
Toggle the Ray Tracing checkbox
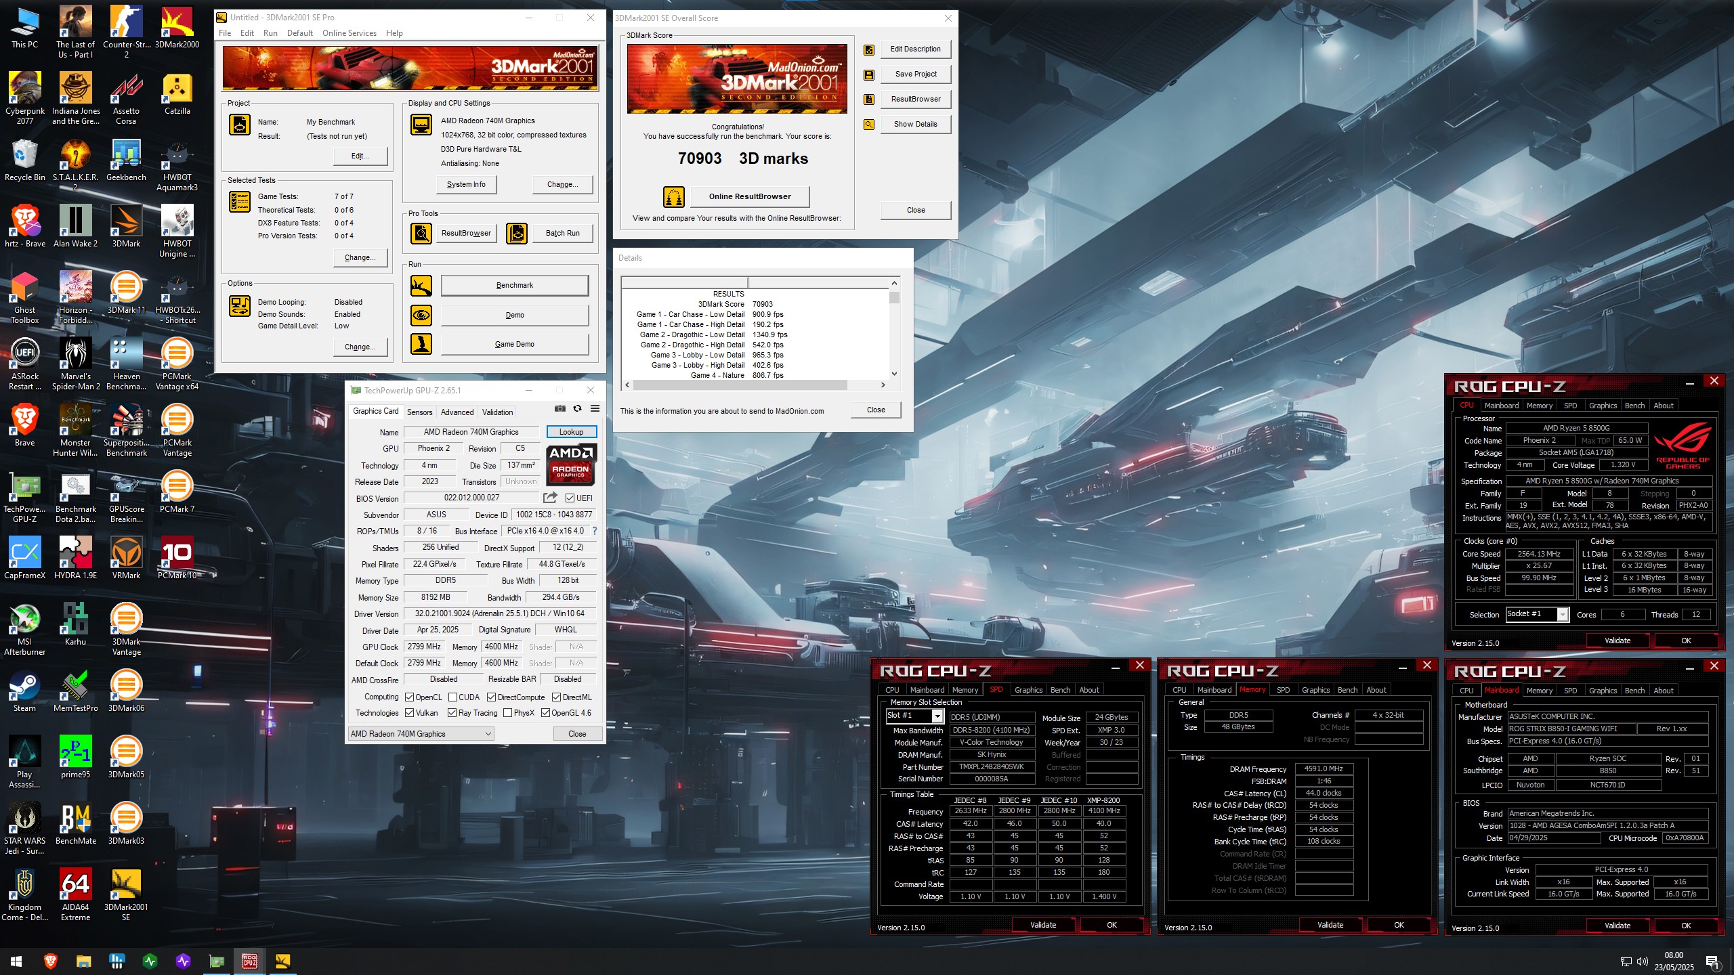click(452, 713)
